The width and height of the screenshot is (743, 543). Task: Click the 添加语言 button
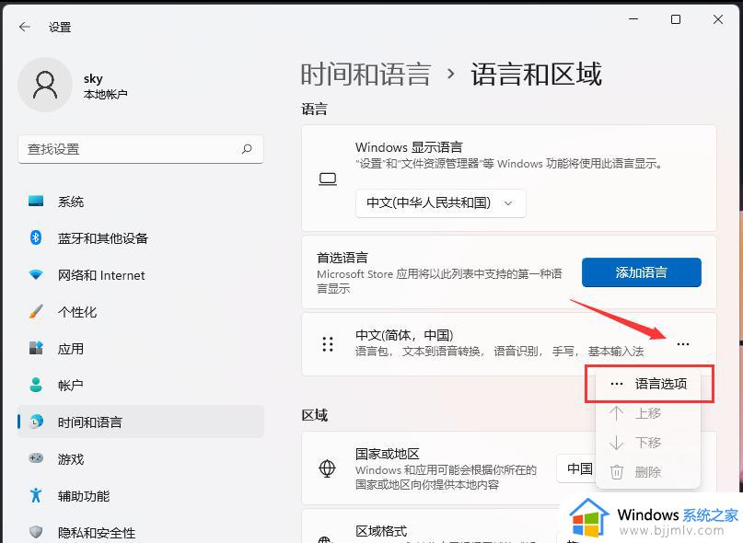pyautogui.click(x=642, y=272)
